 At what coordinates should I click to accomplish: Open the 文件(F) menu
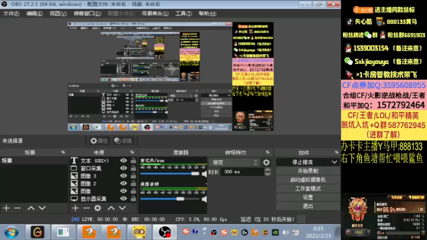tap(11, 14)
